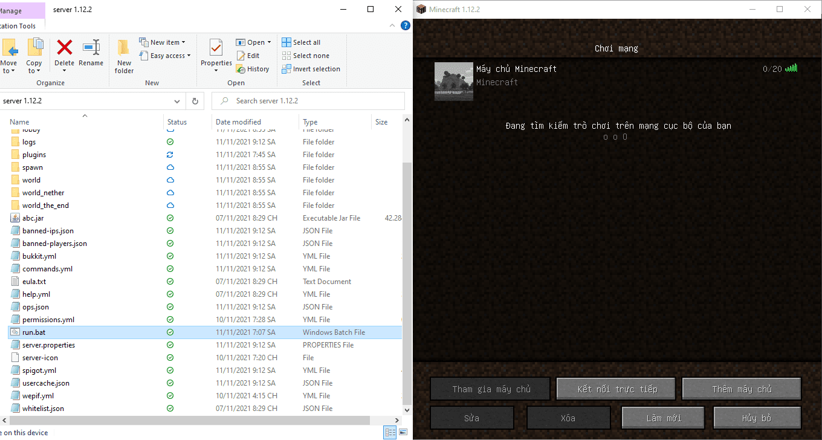
Task: Click Hủy bỏ button in Minecraft
Action: [x=757, y=418]
